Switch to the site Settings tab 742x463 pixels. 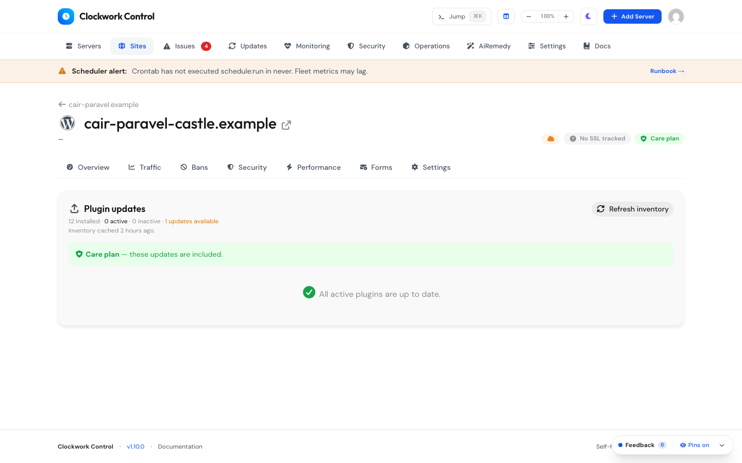click(431, 167)
